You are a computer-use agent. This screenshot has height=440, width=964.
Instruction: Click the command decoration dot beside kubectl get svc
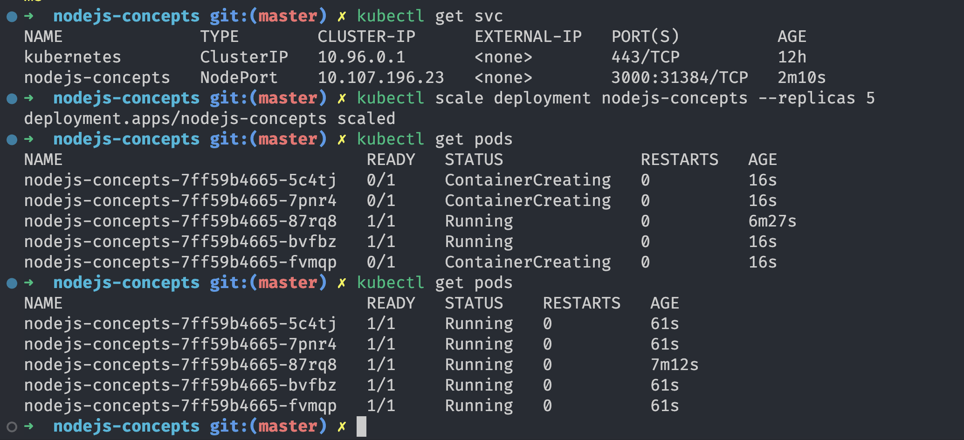(12, 17)
